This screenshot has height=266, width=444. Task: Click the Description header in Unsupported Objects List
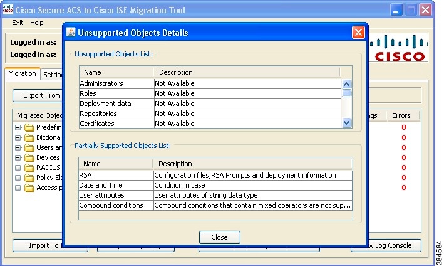[x=247, y=72]
